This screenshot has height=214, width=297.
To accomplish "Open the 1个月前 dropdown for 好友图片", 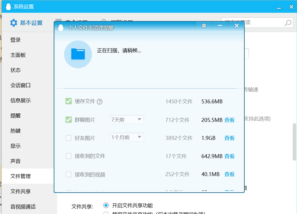I will (x=127, y=137).
